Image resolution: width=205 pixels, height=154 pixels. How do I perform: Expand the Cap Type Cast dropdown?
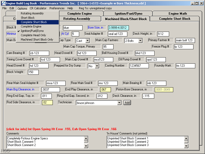88,41
